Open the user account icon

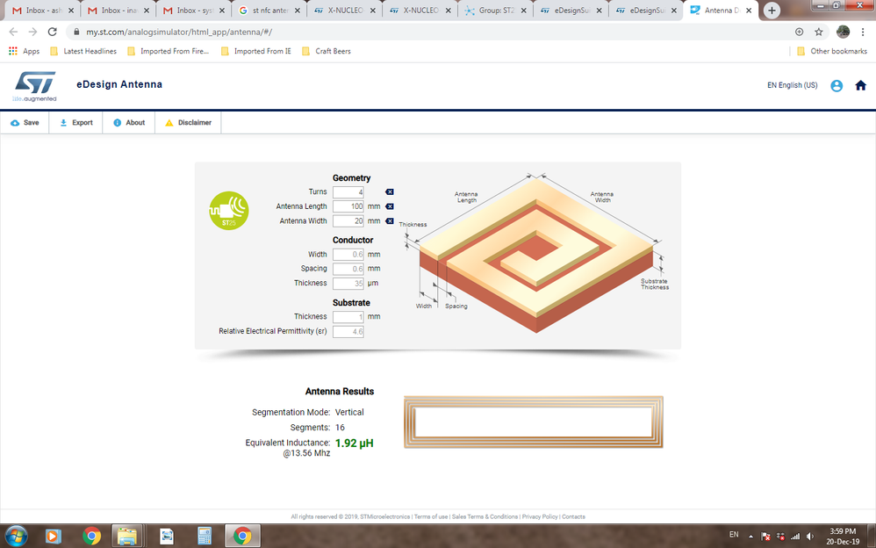(837, 85)
